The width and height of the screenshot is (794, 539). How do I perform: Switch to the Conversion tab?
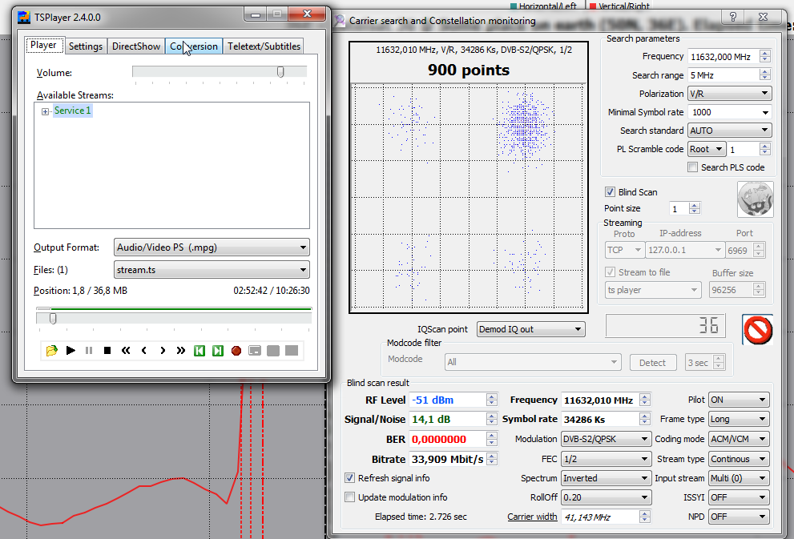tap(194, 46)
